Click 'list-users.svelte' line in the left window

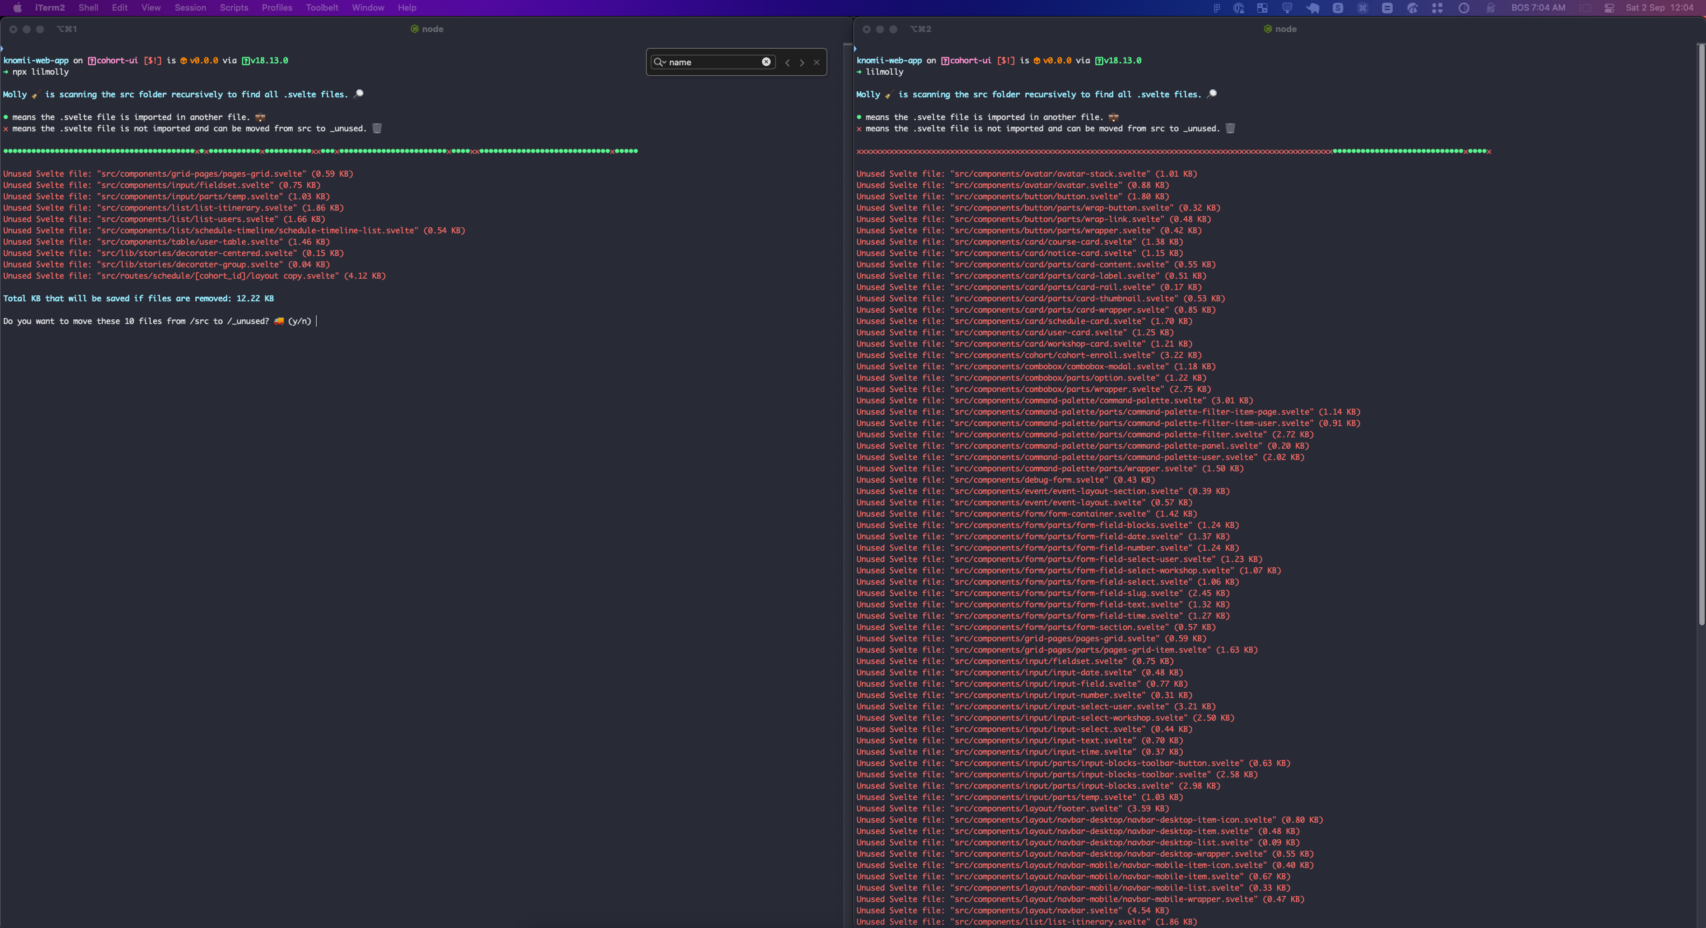pyautogui.click(x=164, y=219)
